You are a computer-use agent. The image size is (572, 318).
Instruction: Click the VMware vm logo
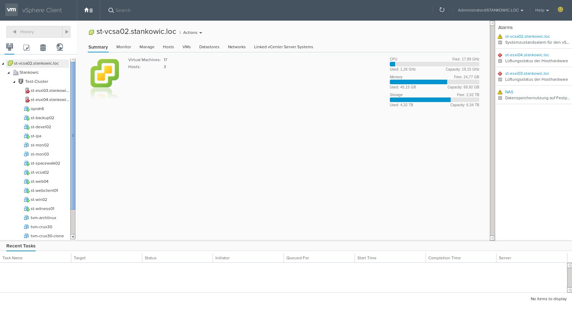pyautogui.click(x=12, y=10)
